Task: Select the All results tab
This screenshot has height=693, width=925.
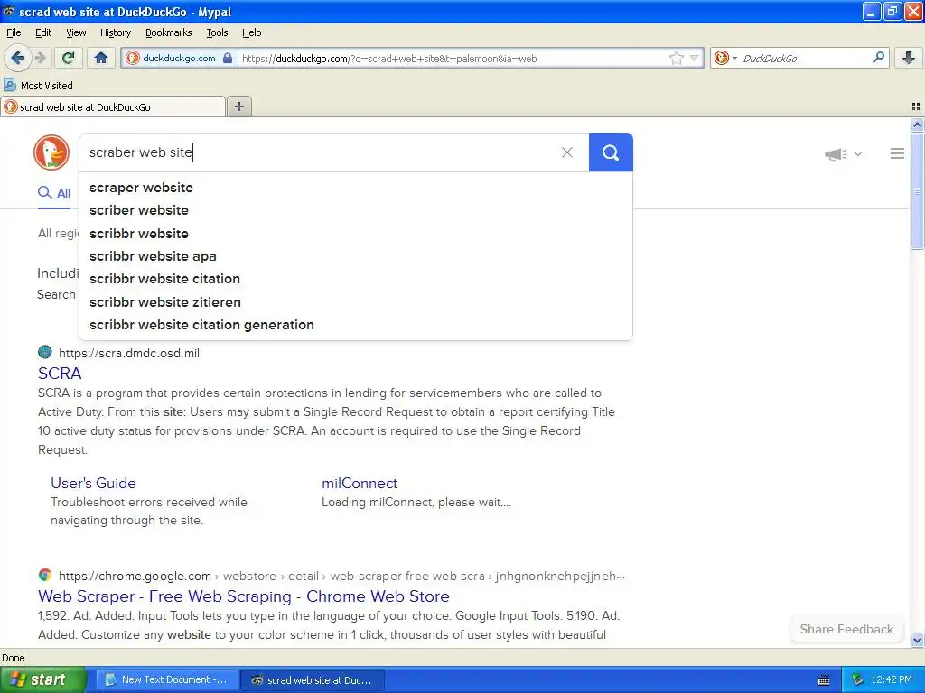Action: tap(54, 193)
